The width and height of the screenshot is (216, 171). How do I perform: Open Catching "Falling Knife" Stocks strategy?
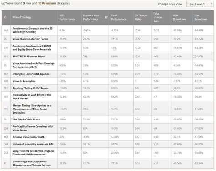point(31,88)
